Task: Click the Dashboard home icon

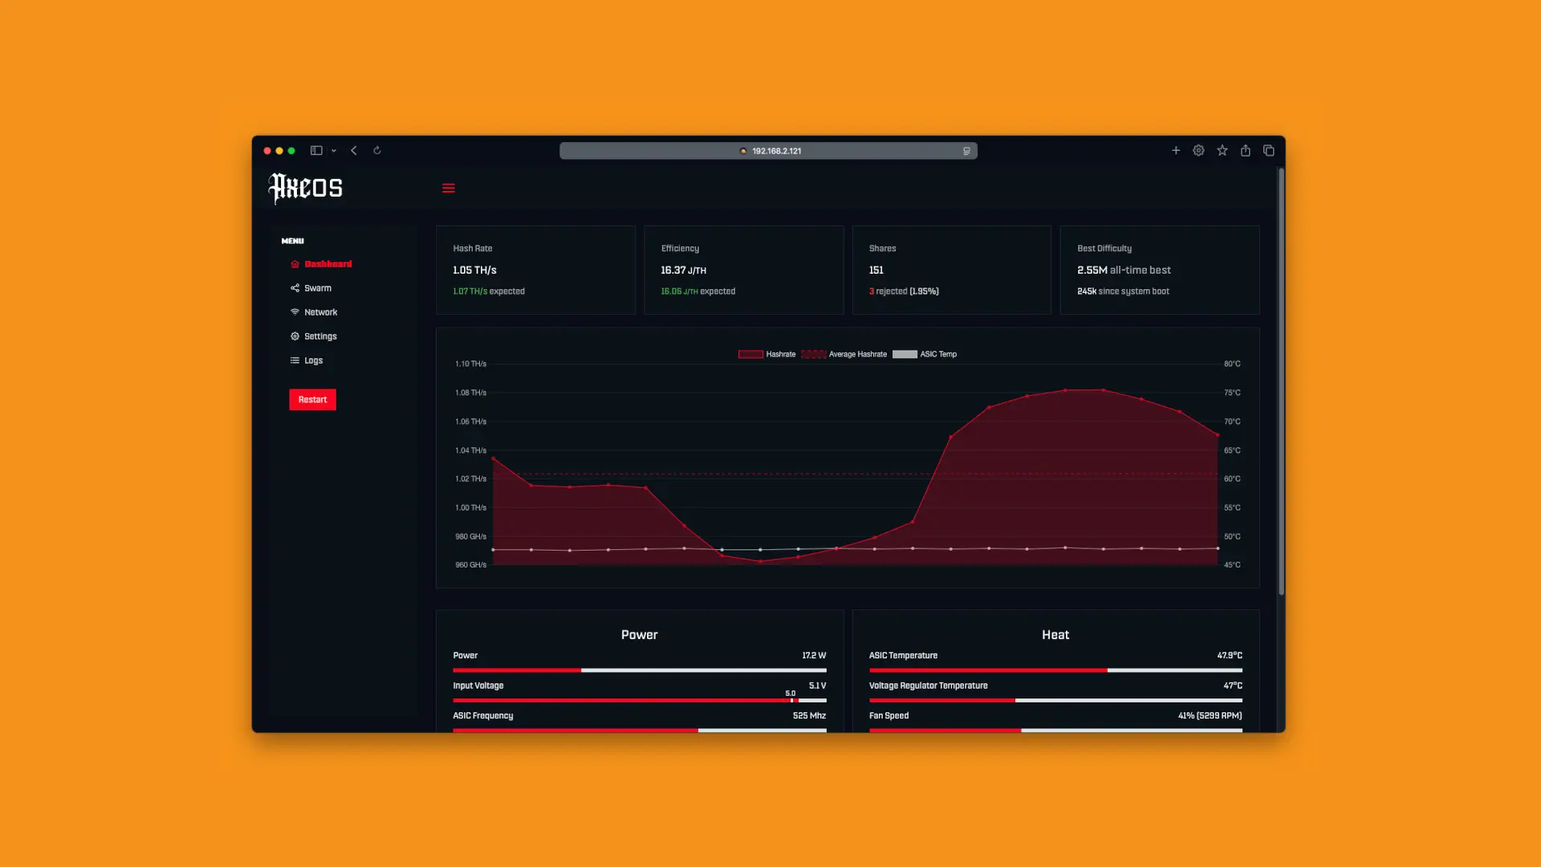Action: pos(293,263)
